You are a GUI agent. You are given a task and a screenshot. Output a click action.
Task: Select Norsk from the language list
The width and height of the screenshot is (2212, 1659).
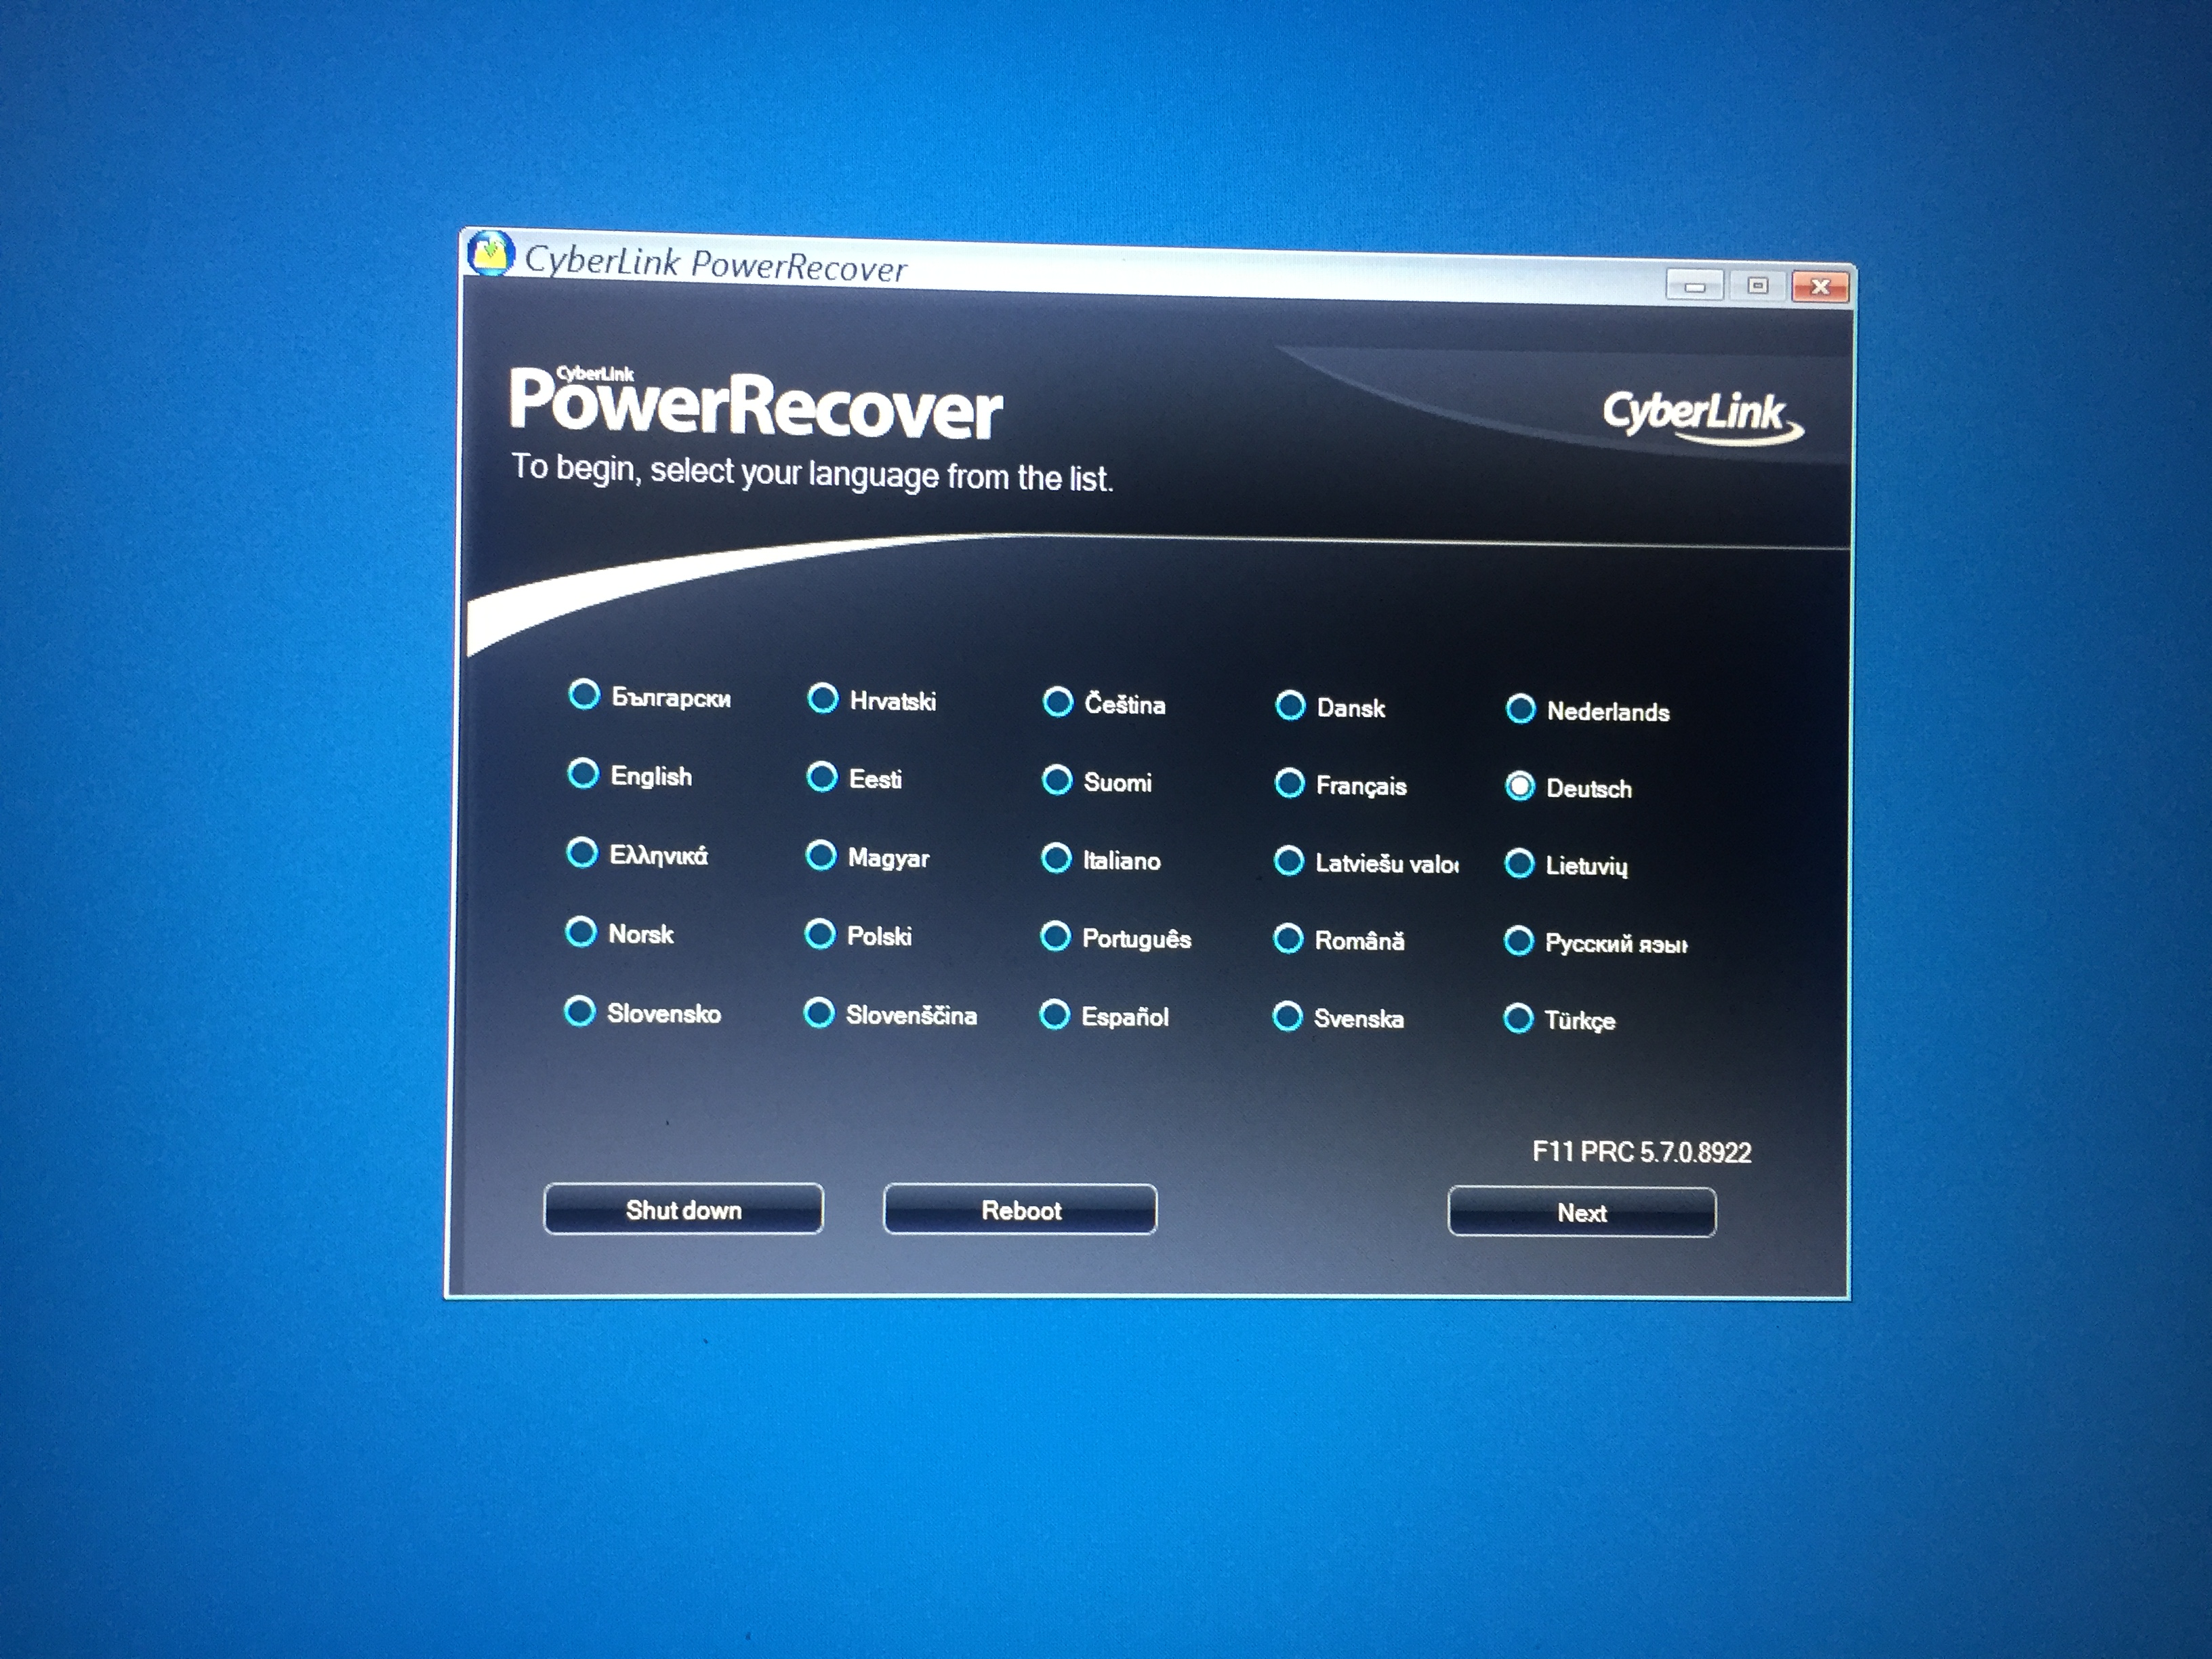click(581, 932)
